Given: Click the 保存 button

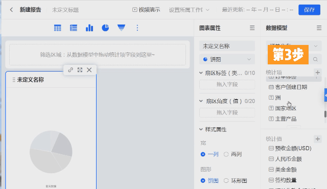Looking at the screenshot, I should [x=309, y=10].
